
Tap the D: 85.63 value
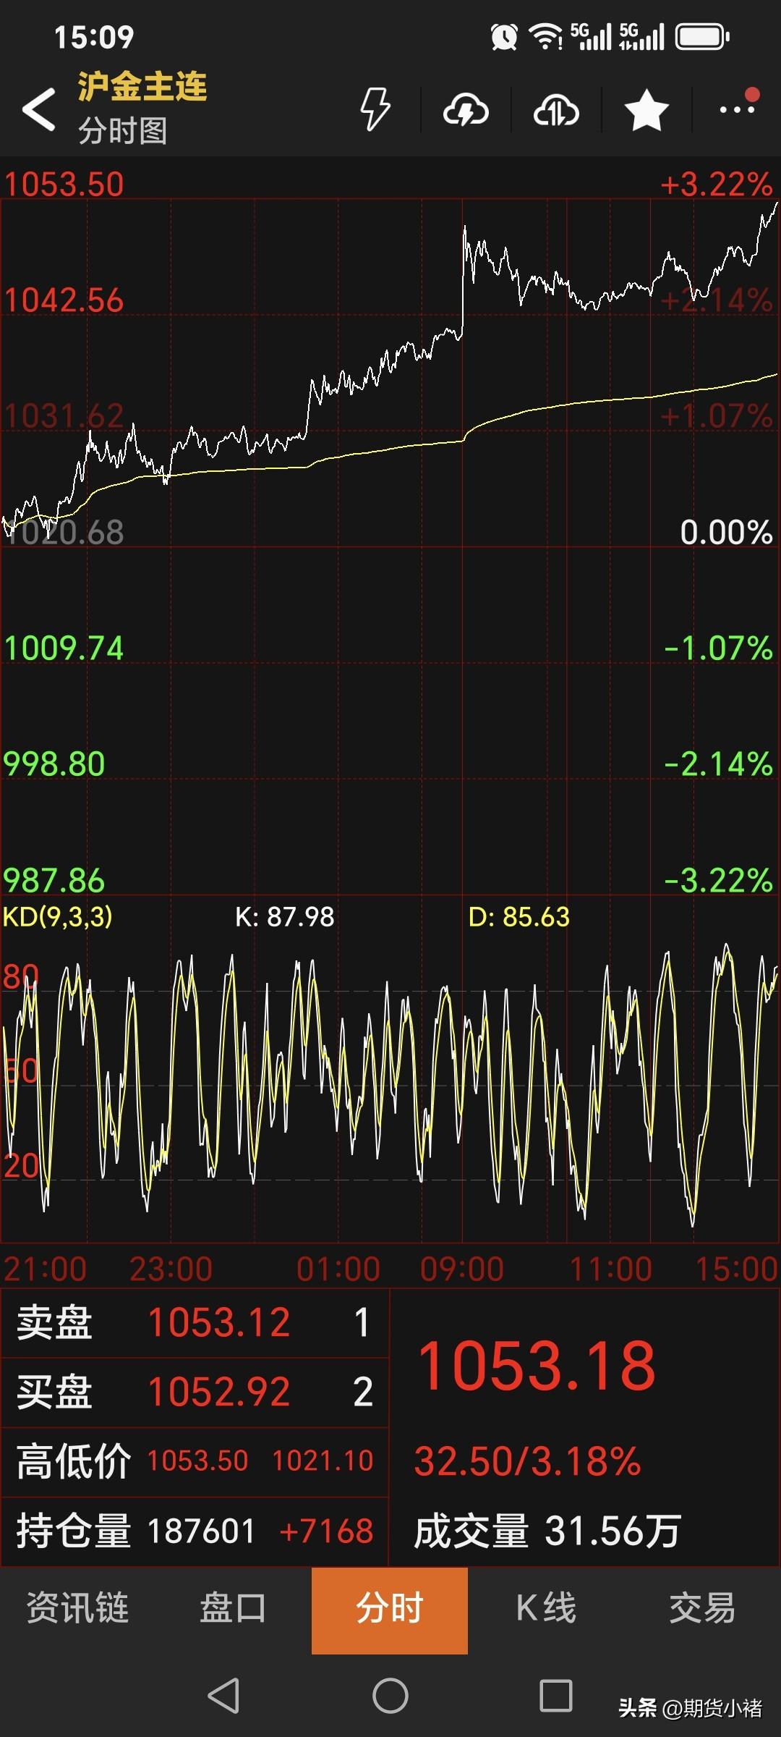pos(519,917)
